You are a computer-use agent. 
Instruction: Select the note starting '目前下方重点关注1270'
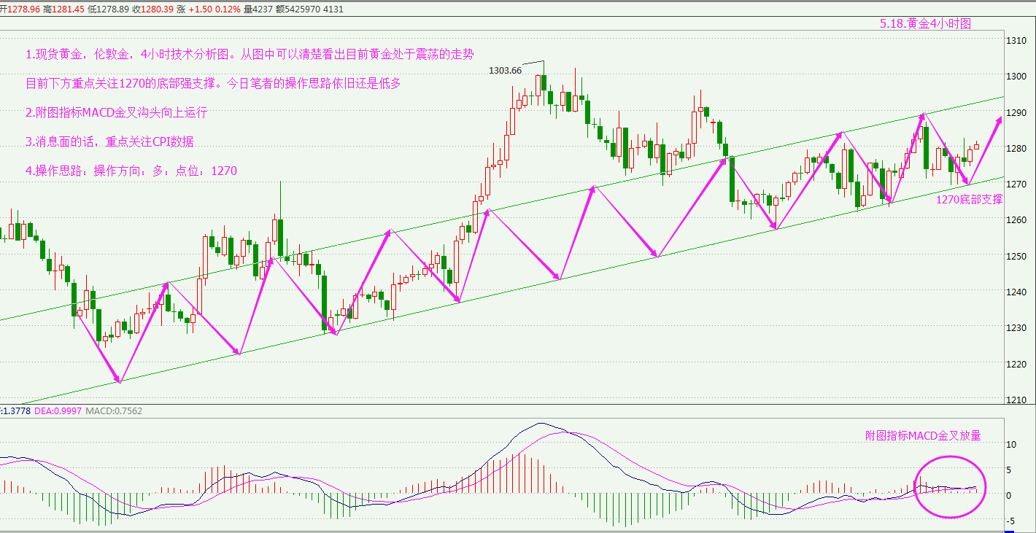(213, 84)
